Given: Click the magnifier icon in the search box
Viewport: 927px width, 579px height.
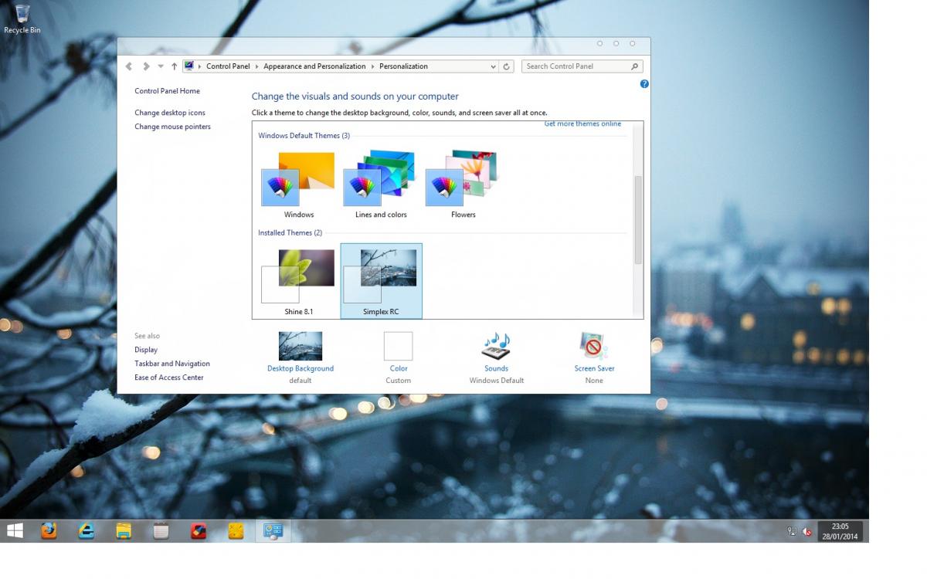Looking at the screenshot, I should tap(635, 66).
